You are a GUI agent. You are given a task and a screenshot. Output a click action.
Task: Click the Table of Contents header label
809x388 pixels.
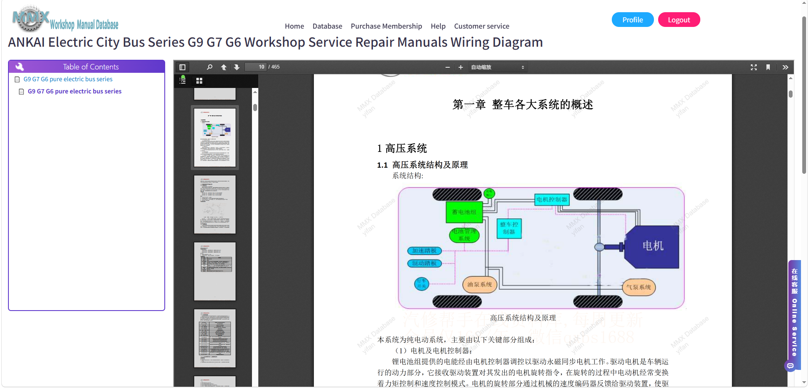[x=91, y=66]
